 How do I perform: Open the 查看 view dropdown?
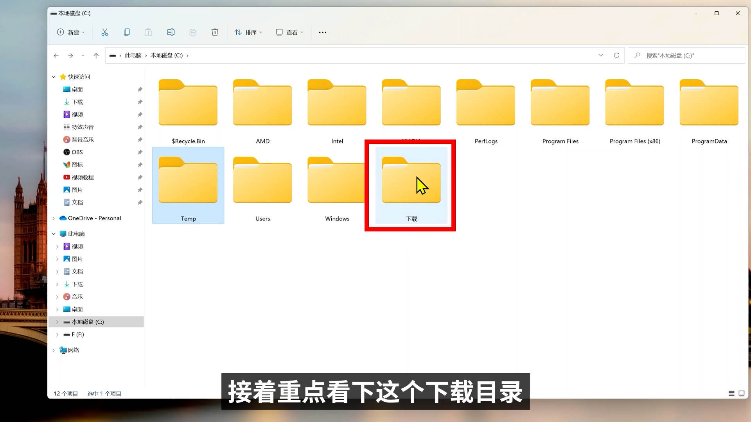pos(289,32)
